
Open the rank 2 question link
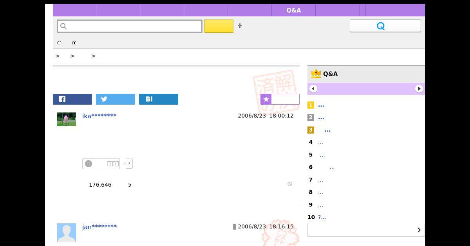tap(321, 118)
